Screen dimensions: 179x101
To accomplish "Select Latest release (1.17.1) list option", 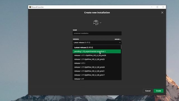I will [96, 47].
